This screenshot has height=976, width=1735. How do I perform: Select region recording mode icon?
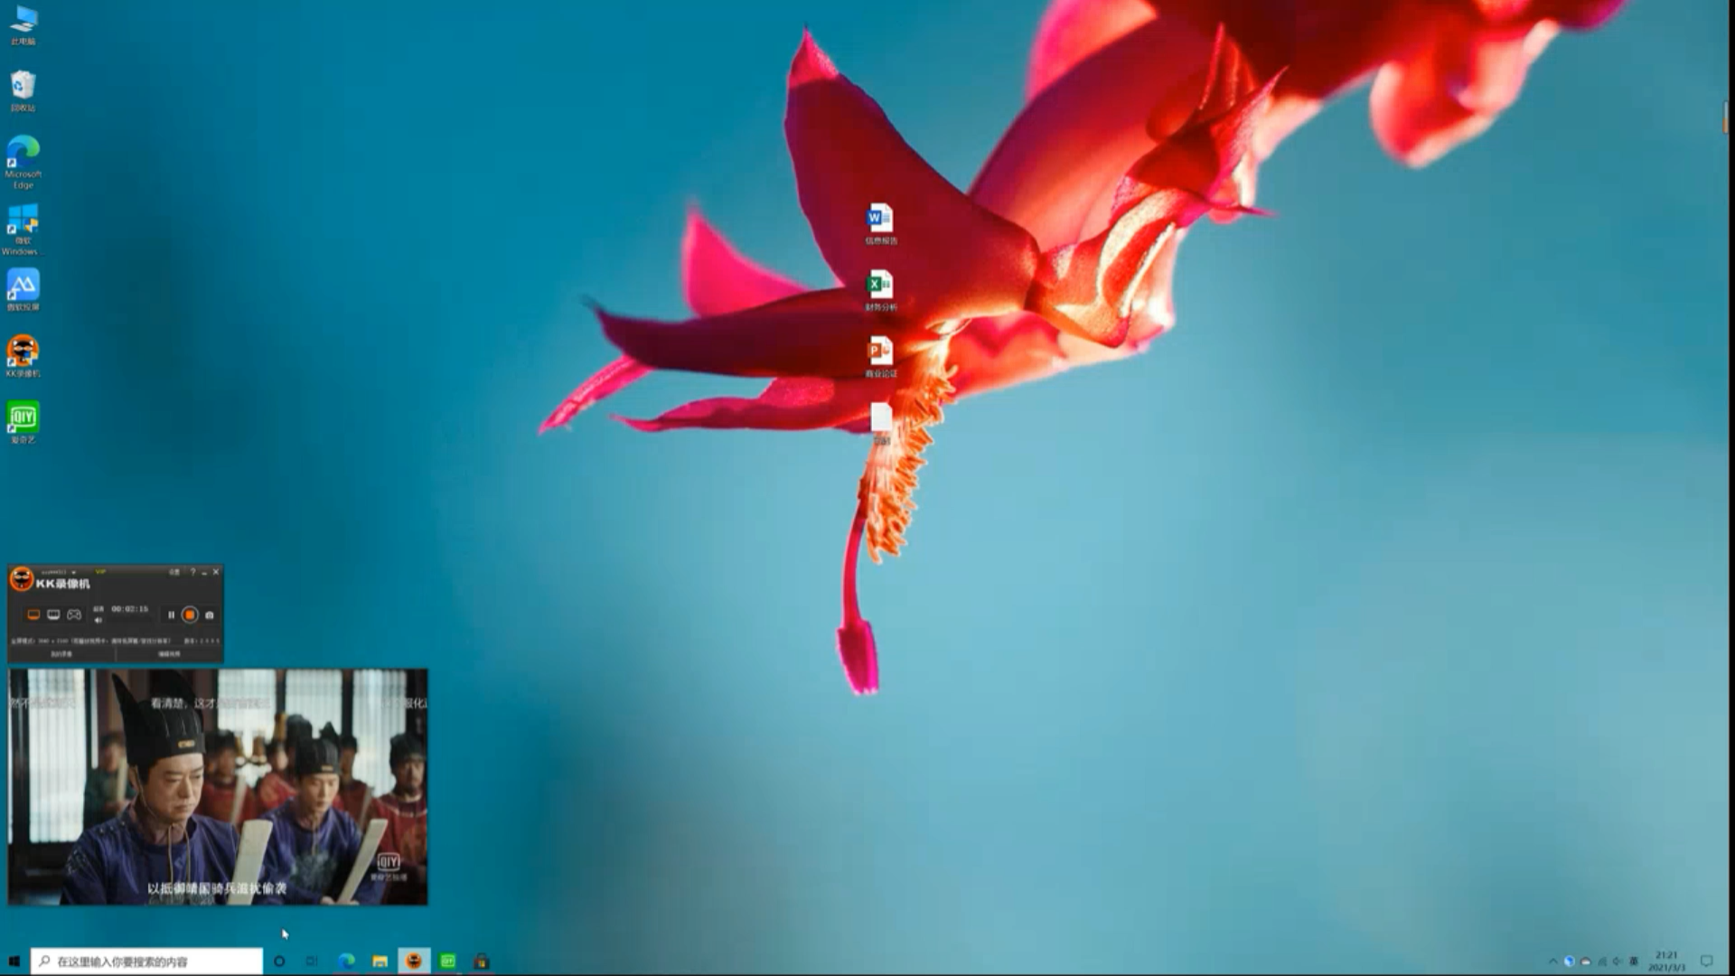pyautogui.click(x=53, y=615)
